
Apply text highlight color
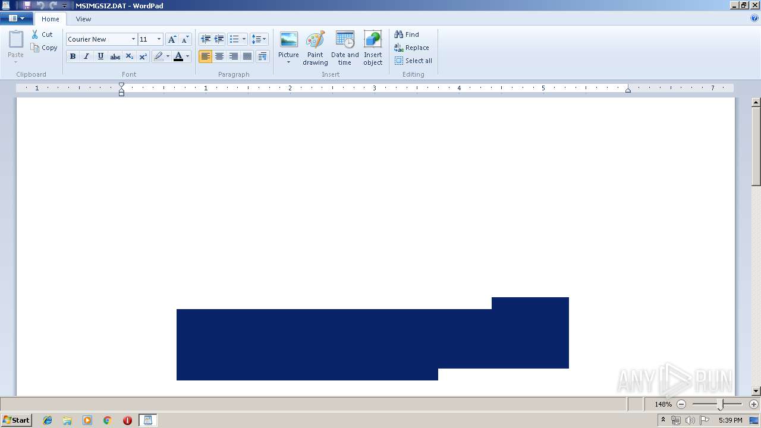click(x=158, y=56)
